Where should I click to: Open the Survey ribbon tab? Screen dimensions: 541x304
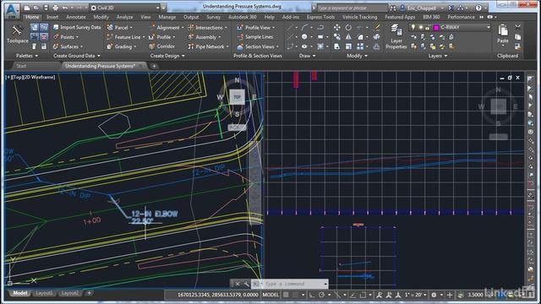click(x=213, y=17)
